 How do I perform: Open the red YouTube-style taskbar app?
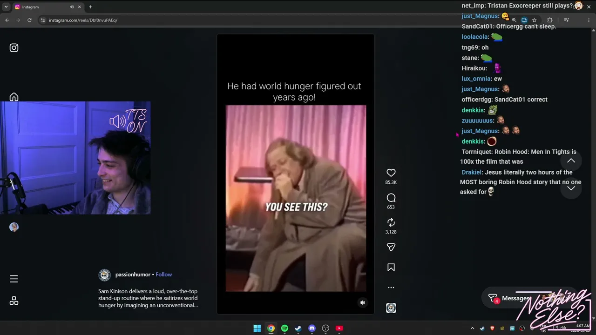339,328
